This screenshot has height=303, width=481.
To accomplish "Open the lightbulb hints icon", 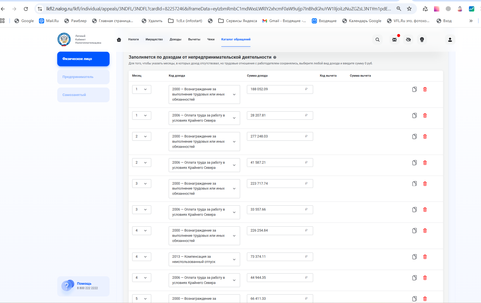I will coord(422,40).
